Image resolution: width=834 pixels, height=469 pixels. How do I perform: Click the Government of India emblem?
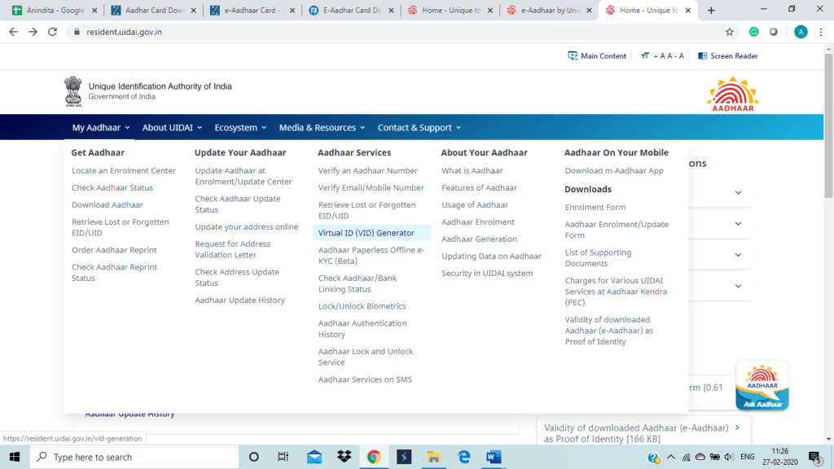[73, 91]
